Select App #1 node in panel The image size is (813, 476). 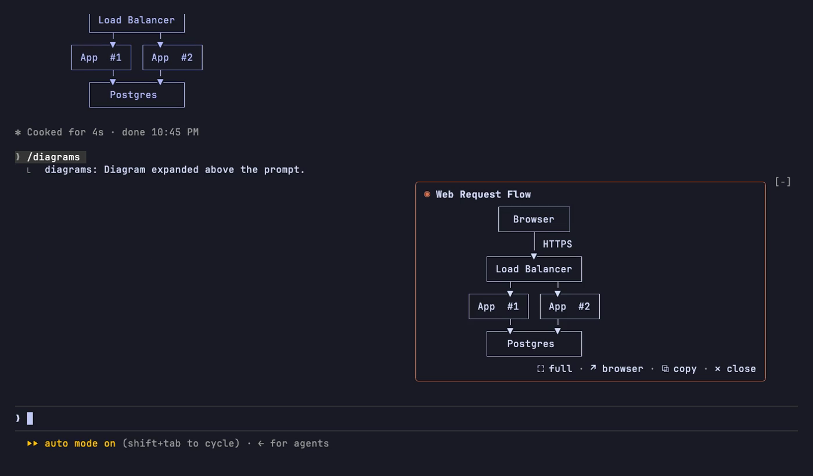[499, 306]
